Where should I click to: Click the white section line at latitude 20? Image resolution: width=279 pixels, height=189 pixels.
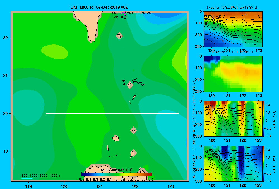click(x=112, y=113)
